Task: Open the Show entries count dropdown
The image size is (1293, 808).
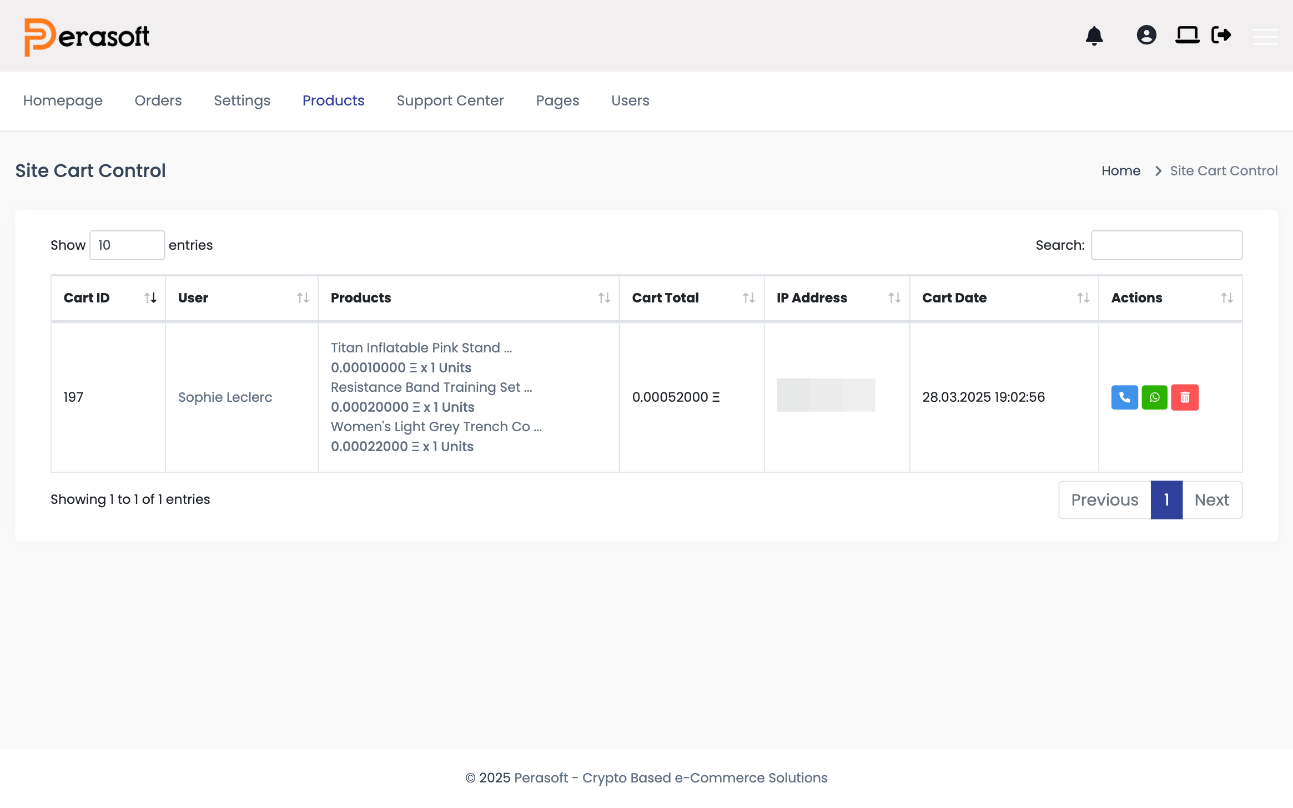Action: click(x=127, y=245)
